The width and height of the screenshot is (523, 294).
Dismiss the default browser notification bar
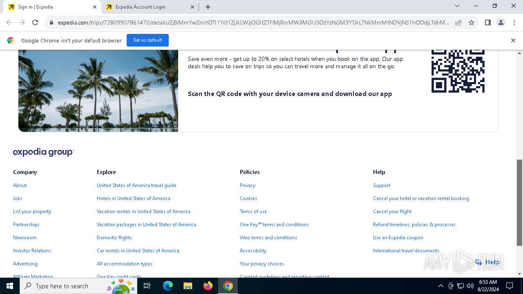(513, 40)
